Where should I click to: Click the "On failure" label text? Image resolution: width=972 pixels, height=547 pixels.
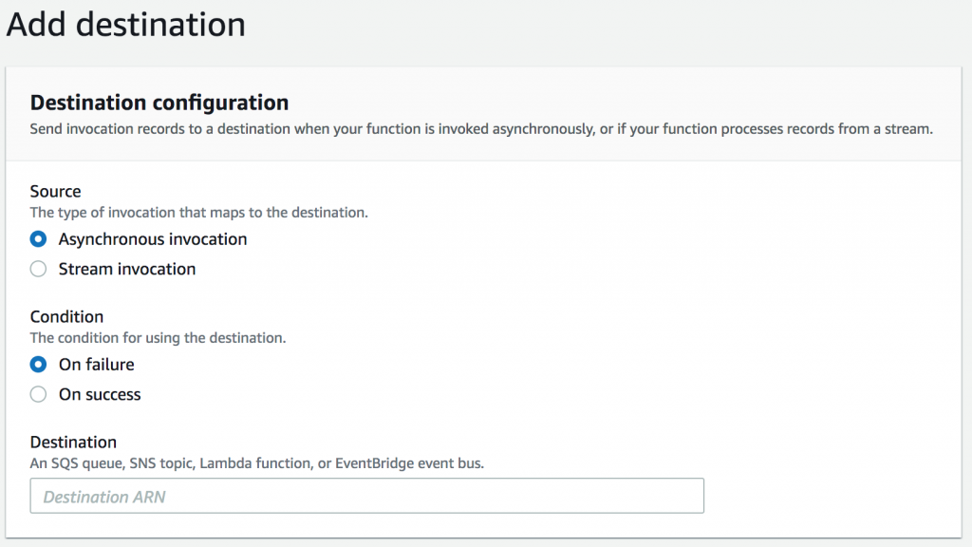(x=97, y=365)
